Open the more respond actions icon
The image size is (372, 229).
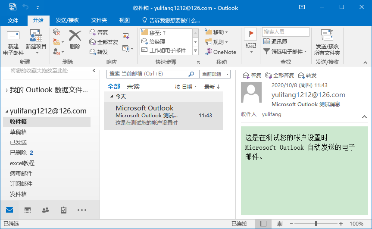coord(128,49)
